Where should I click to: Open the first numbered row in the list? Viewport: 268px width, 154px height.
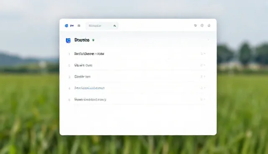tap(137, 54)
